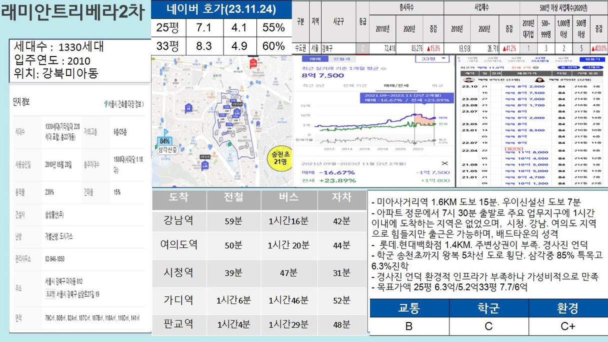The image size is (608, 342).
Task: Click the 교통 header in the rating table
Action: (409, 308)
